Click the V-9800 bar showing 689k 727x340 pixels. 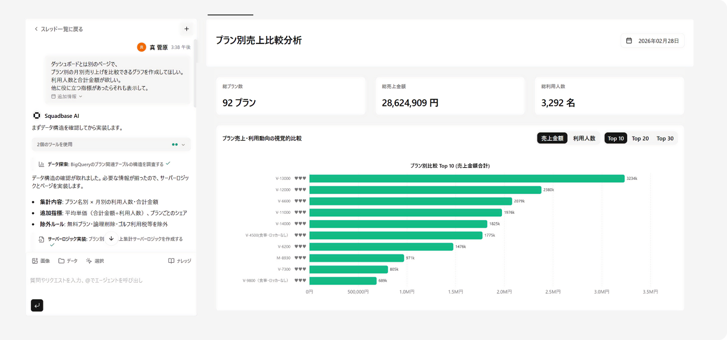[x=343, y=281]
